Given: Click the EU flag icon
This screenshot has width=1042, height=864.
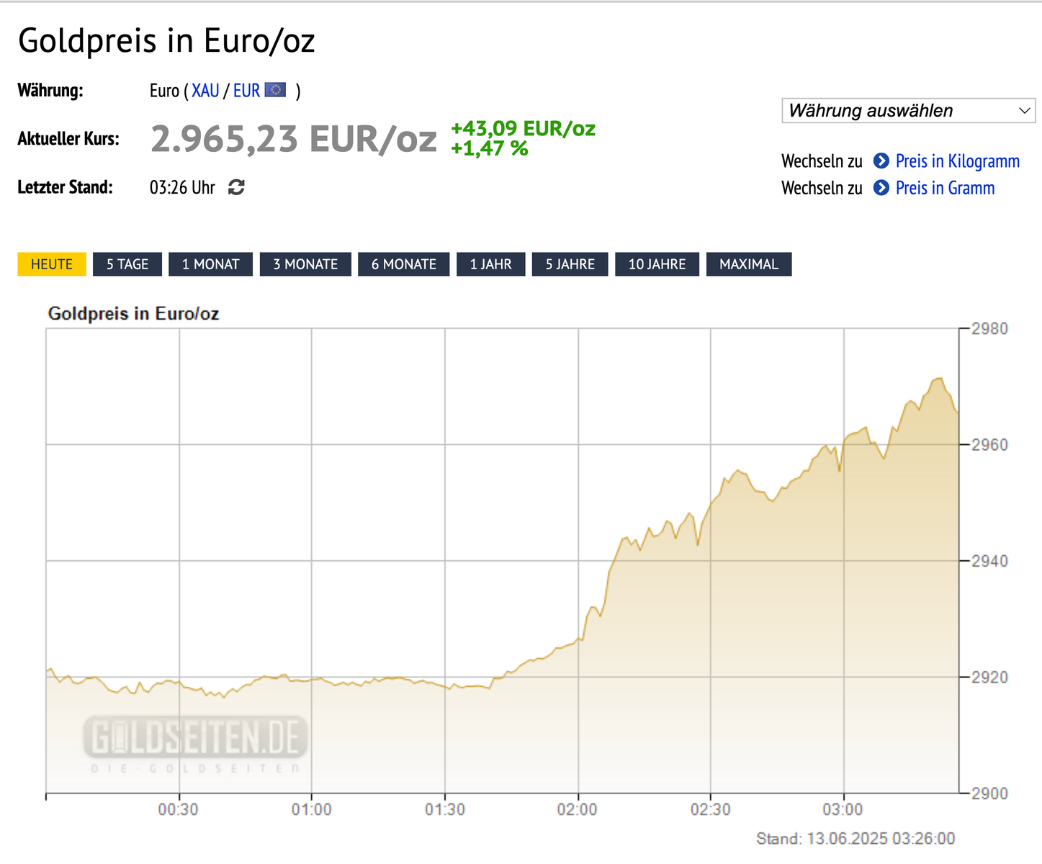Looking at the screenshot, I should (x=275, y=90).
